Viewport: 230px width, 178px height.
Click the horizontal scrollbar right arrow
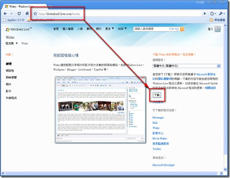[221, 173]
